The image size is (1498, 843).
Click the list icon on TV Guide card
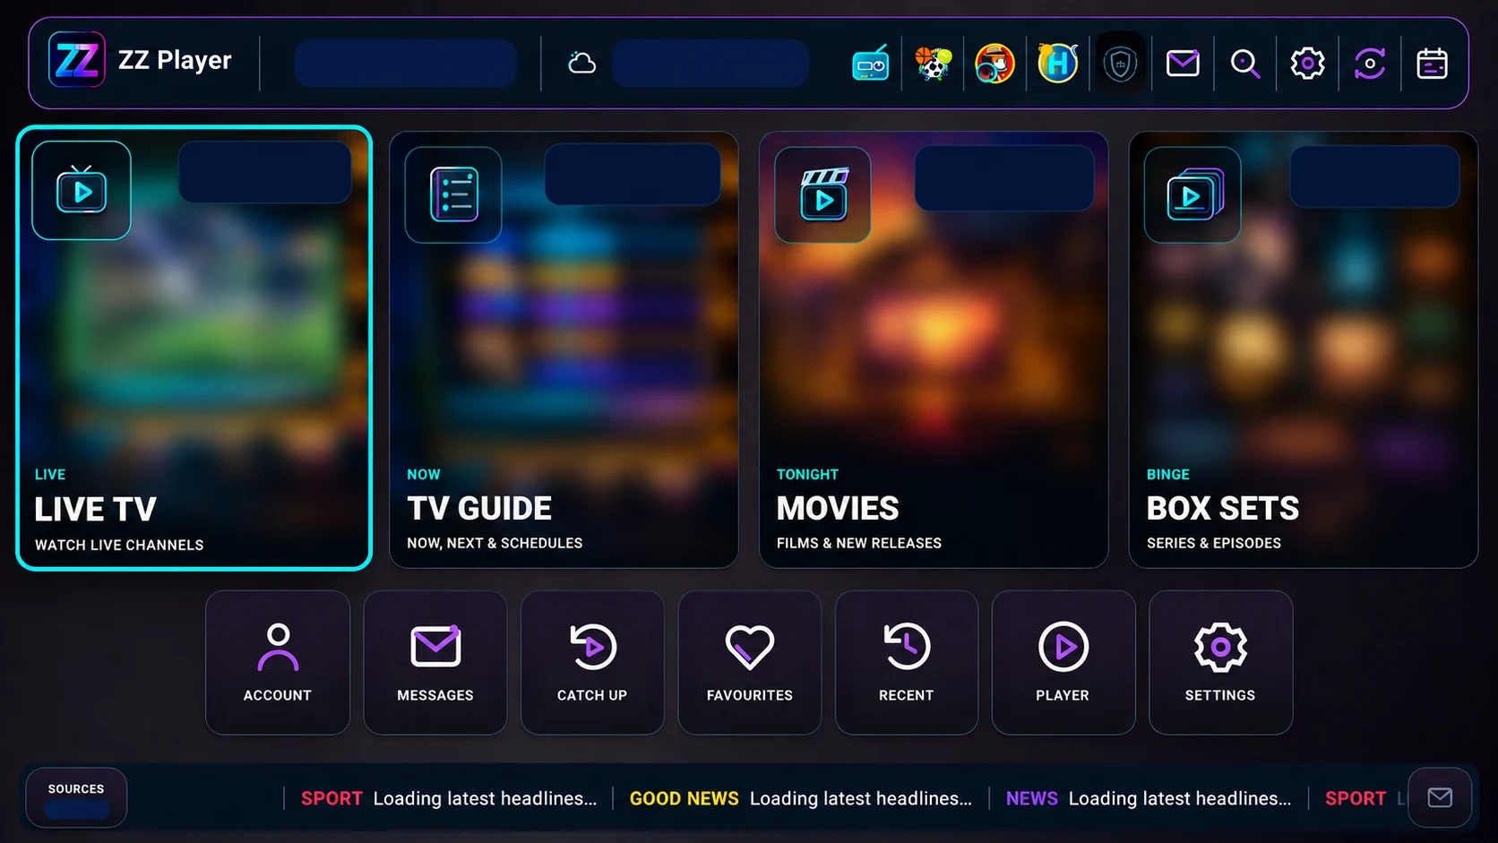(x=453, y=194)
